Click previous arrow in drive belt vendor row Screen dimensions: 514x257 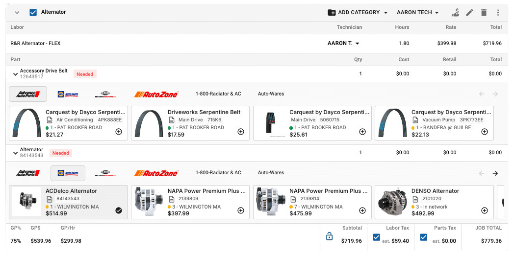point(482,94)
